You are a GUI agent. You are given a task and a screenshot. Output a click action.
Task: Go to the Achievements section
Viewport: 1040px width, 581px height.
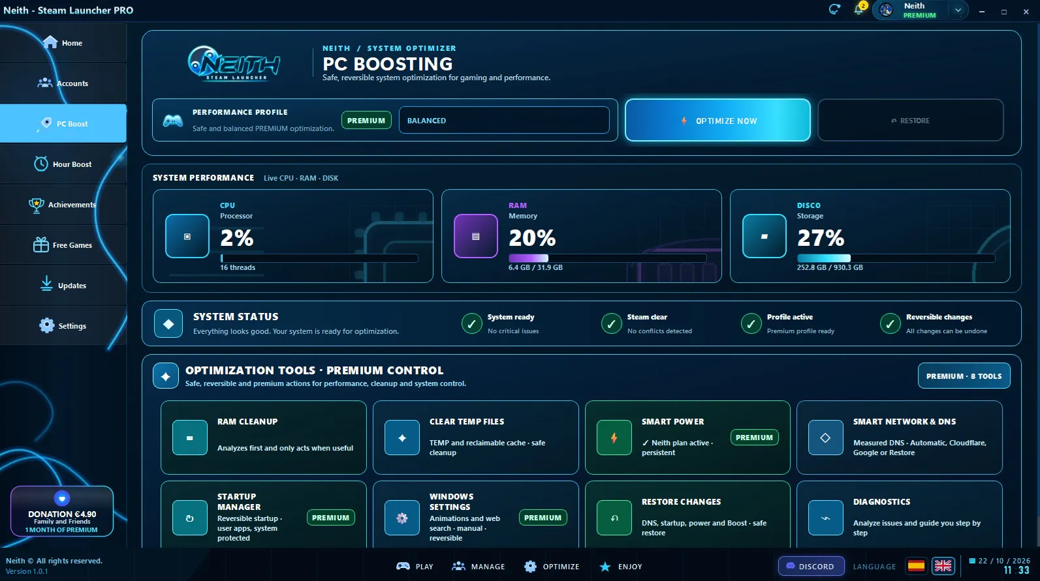63,205
